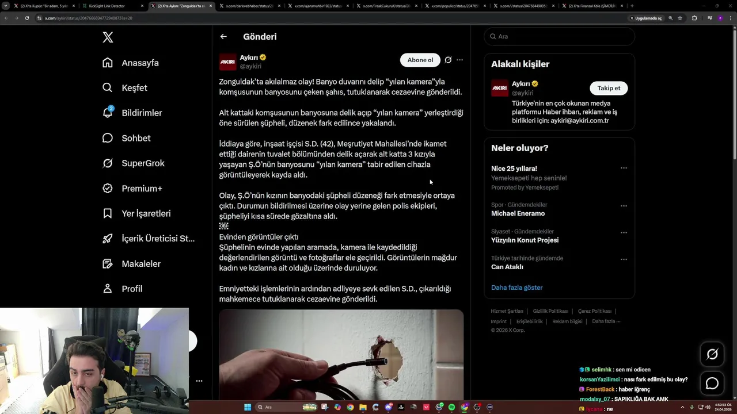737x414 pixels.
Task: Bookmark page with the star icon
Action: tap(680, 18)
